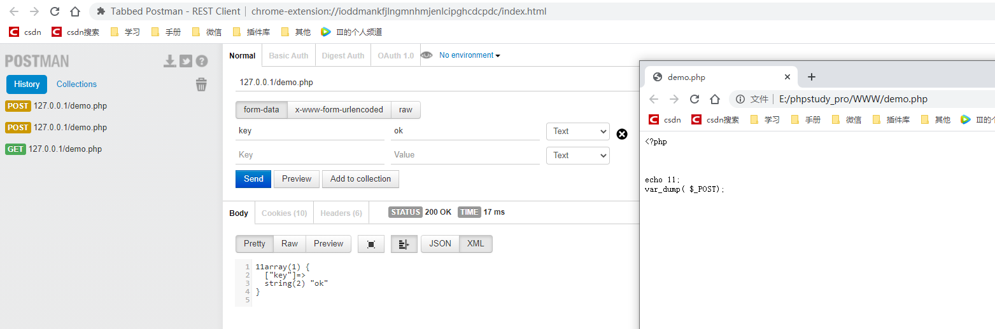Remove the key/ok form-data row
Image resolution: width=995 pixels, height=329 pixels.
tap(622, 134)
